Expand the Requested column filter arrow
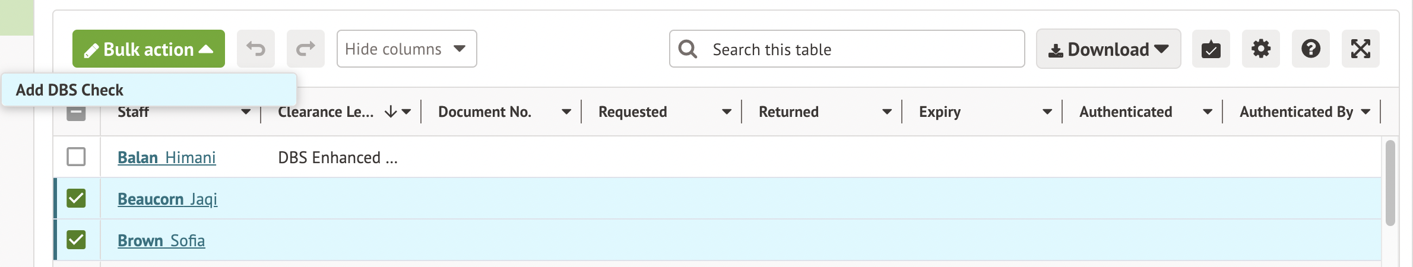The height and width of the screenshot is (267, 1413). pyautogui.click(x=726, y=112)
